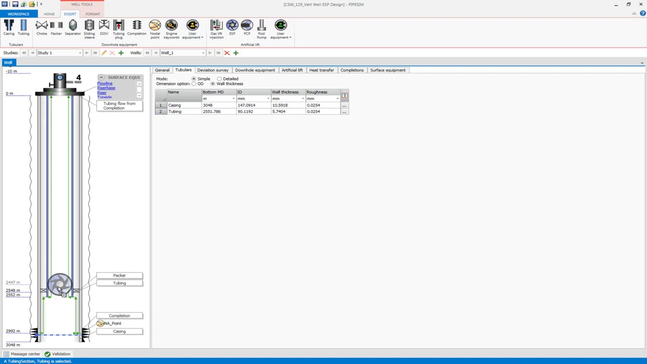This screenshot has height=364, width=647.
Task: Enable Detailed mode
Action: pos(220,79)
